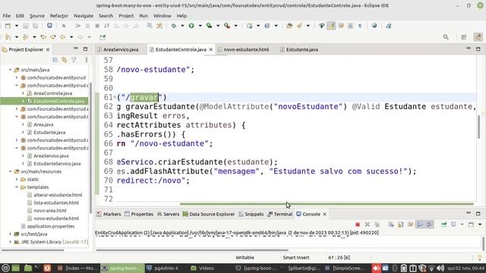Image resolution: width=486 pixels, height=273 pixels.
Task: Collapse the src/main/resources folder
Action: 10,171
